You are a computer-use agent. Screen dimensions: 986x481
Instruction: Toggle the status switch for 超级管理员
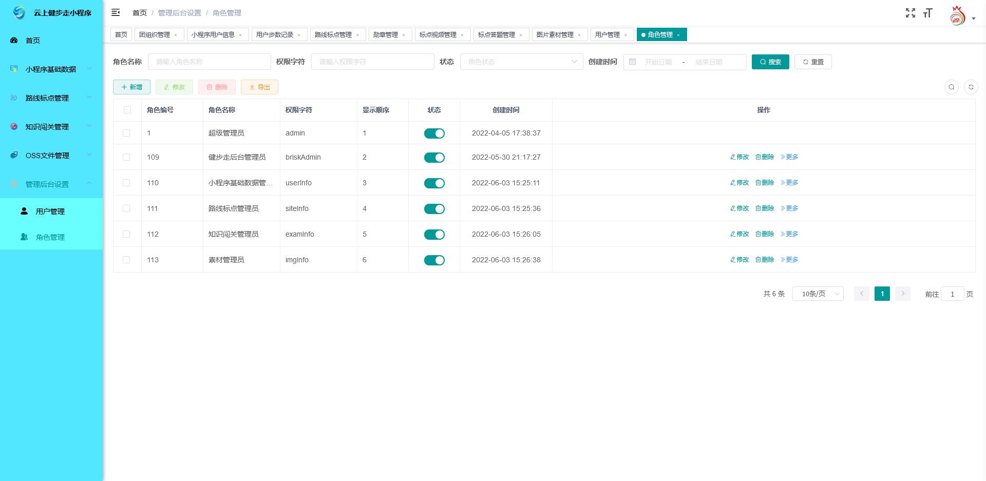pos(434,133)
